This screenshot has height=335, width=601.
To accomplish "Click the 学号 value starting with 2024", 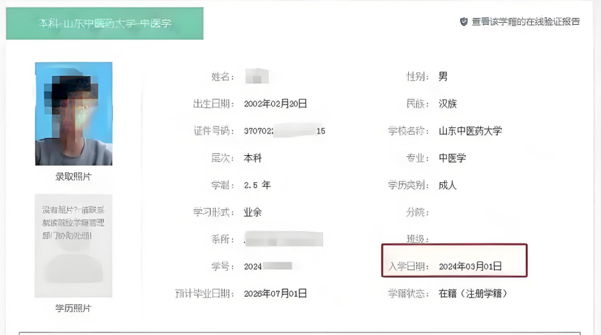I will pyautogui.click(x=268, y=266).
